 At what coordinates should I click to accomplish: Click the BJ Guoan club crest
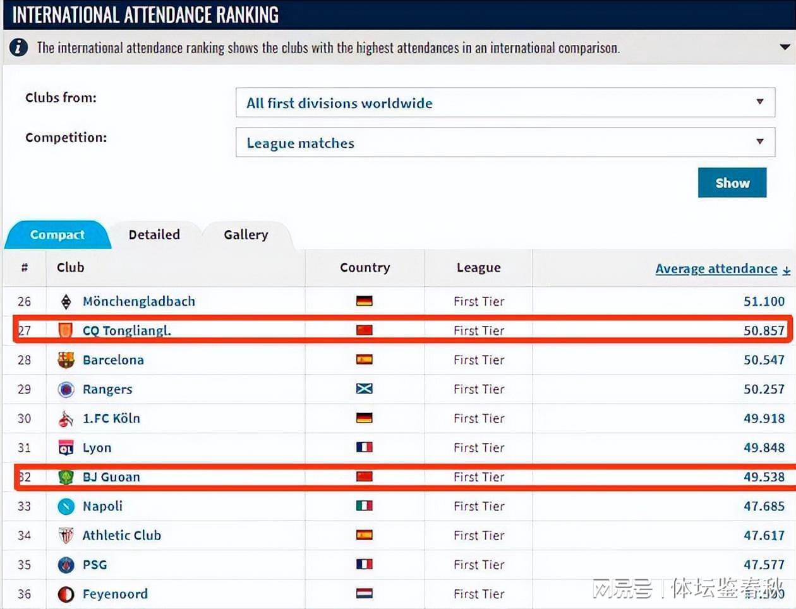tap(66, 477)
